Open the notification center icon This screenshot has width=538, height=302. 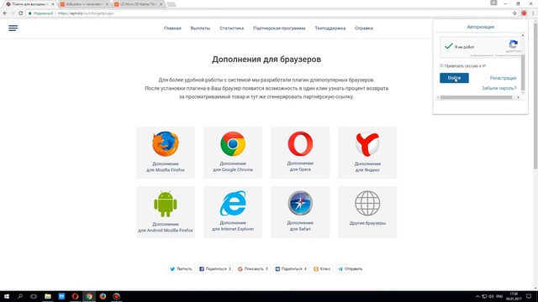[529, 296]
